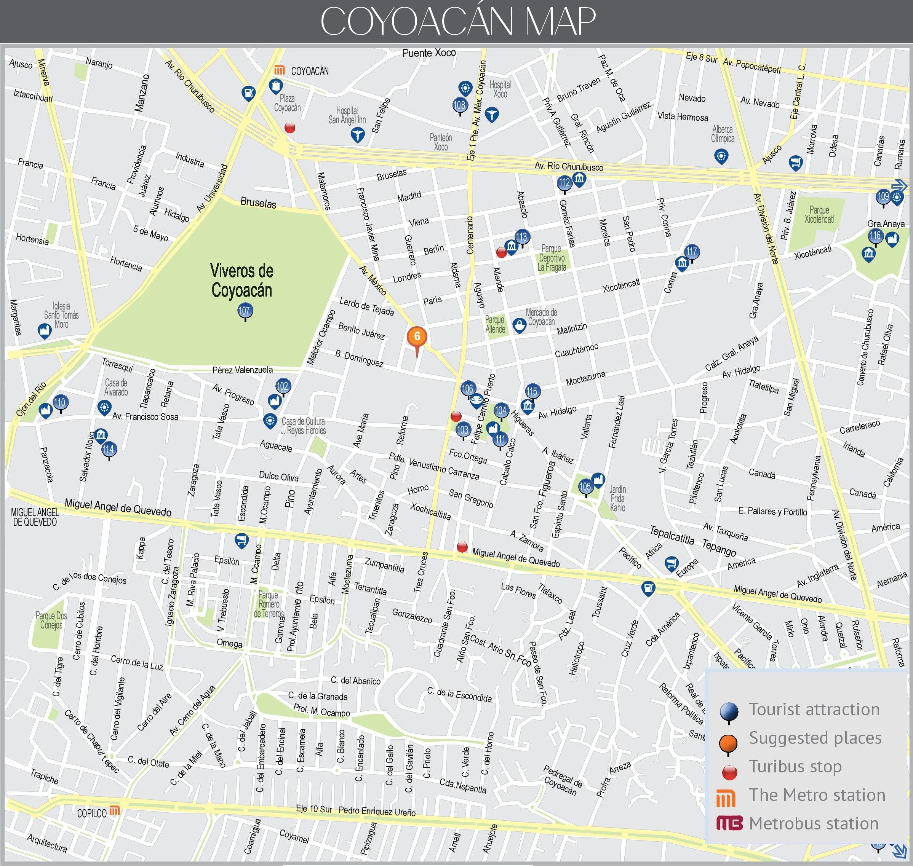Click the Copilco metro station icon
913x866 pixels.
click(x=115, y=810)
